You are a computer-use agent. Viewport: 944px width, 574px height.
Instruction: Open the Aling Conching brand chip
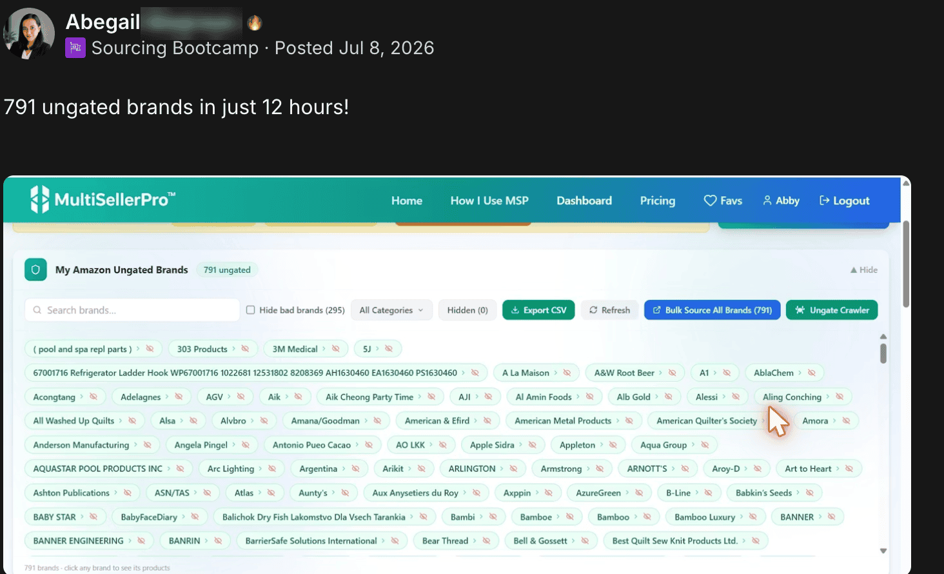click(803, 397)
